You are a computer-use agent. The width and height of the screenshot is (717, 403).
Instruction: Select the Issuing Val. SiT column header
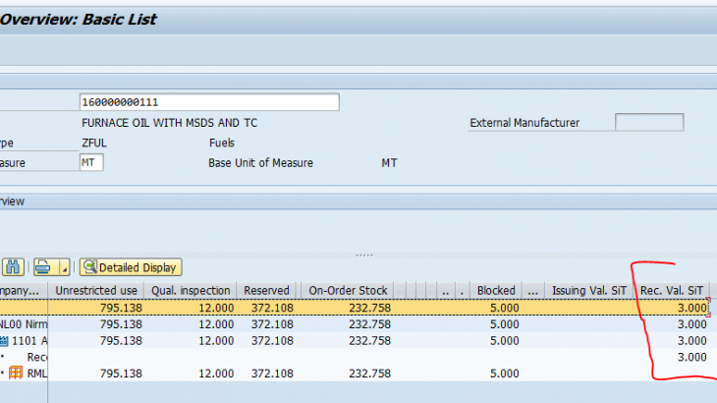pyautogui.click(x=589, y=291)
